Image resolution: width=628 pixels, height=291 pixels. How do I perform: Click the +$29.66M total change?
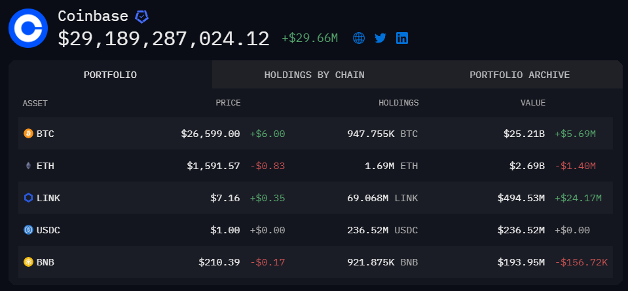(310, 38)
